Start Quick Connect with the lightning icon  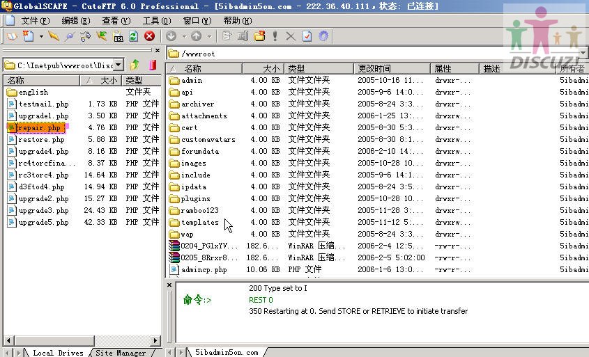[x=54, y=36]
